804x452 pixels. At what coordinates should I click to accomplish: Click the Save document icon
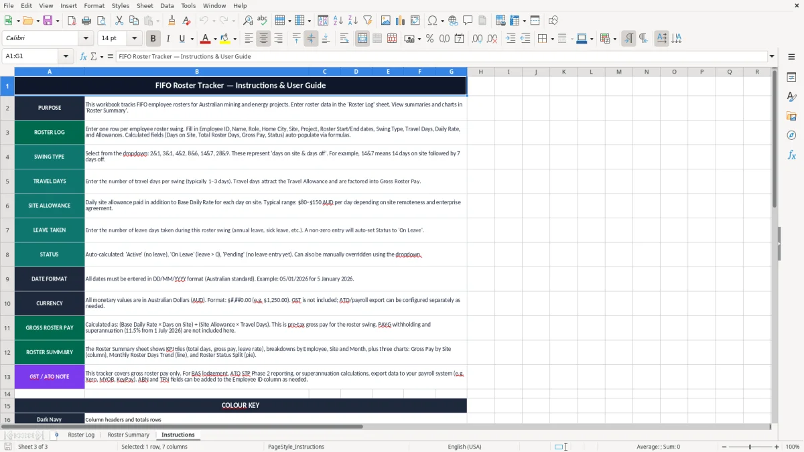click(48, 21)
